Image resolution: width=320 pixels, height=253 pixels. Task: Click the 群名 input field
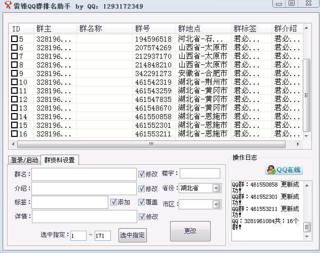tap(84, 174)
